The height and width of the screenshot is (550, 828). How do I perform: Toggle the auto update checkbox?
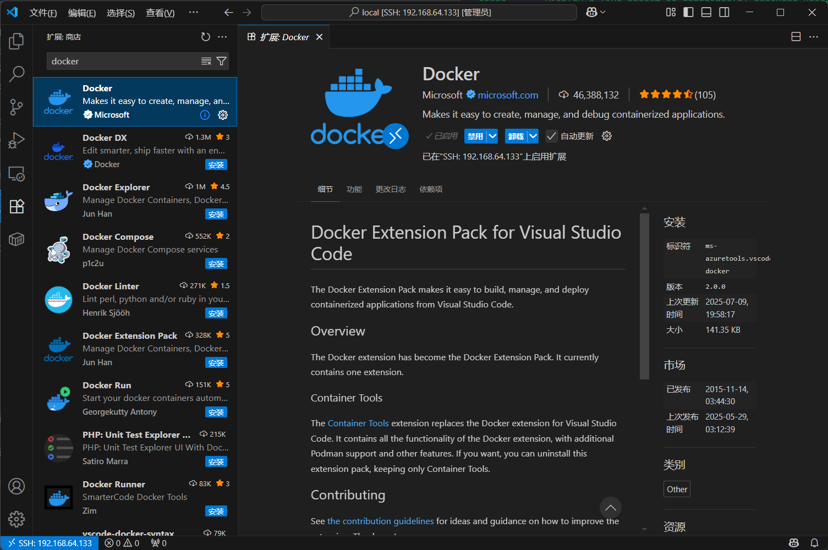[551, 136]
